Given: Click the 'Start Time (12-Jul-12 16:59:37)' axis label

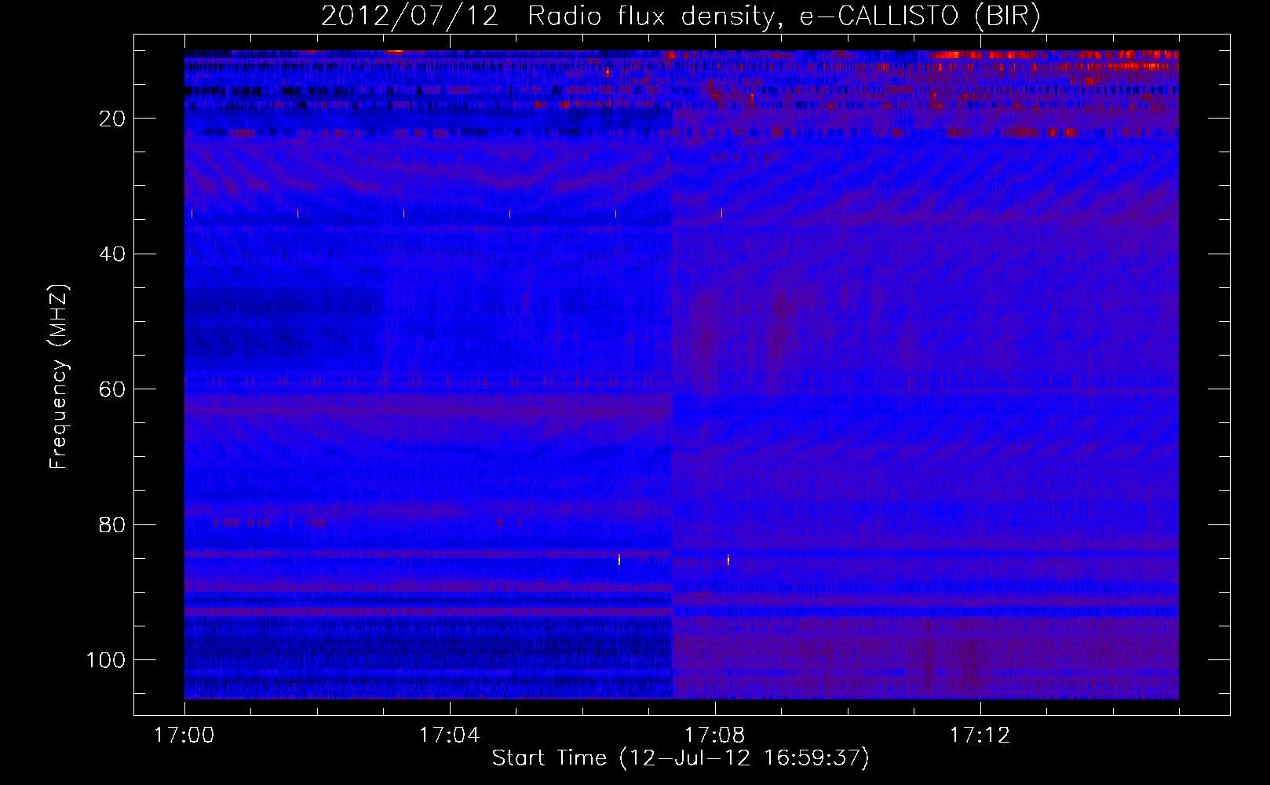Looking at the screenshot, I should [681, 758].
